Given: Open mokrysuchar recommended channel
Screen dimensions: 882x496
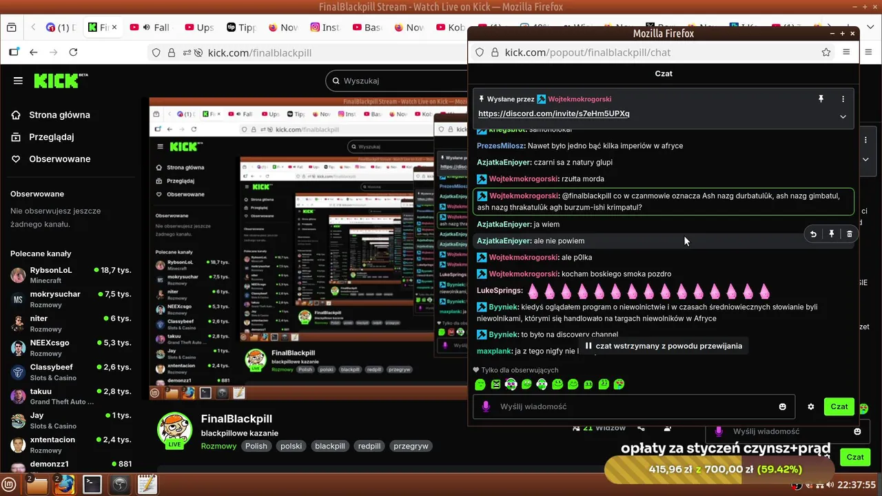Looking at the screenshot, I should (x=71, y=299).
